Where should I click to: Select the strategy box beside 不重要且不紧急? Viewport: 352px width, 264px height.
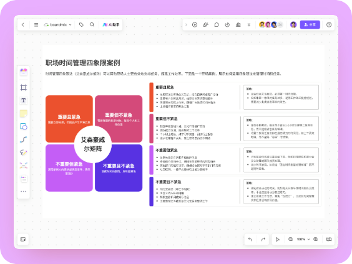(281, 192)
